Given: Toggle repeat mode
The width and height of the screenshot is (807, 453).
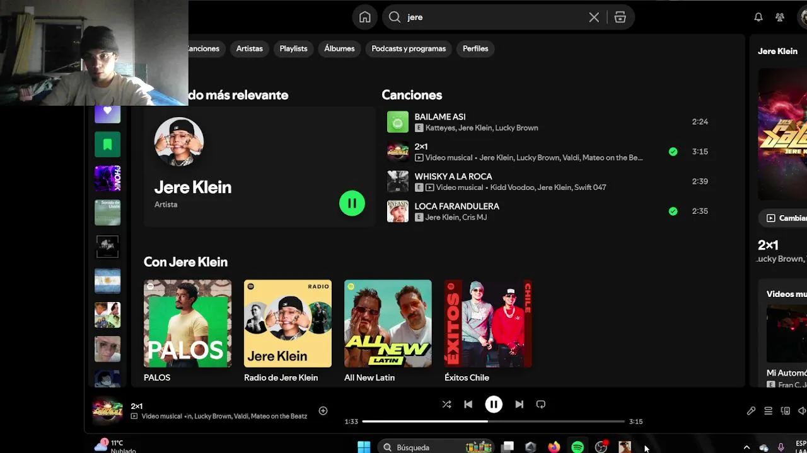Looking at the screenshot, I should pos(540,405).
